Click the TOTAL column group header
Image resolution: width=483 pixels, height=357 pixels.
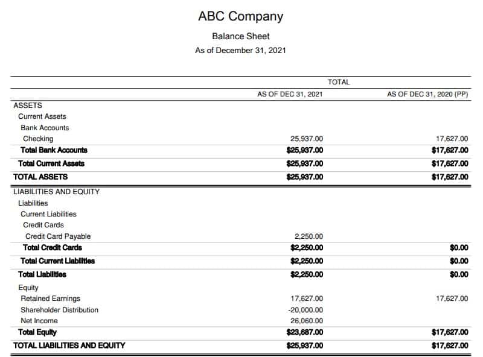click(x=339, y=82)
